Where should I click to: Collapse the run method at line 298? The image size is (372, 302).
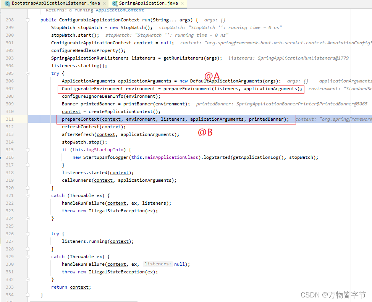tap(27, 20)
